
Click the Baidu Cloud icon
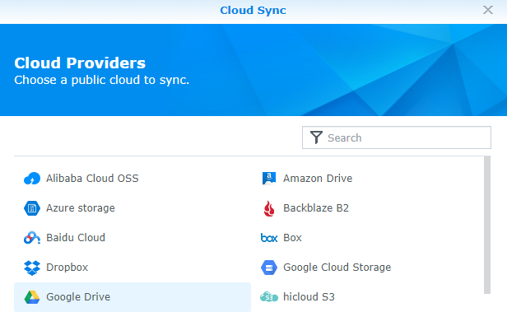[32, 238]
